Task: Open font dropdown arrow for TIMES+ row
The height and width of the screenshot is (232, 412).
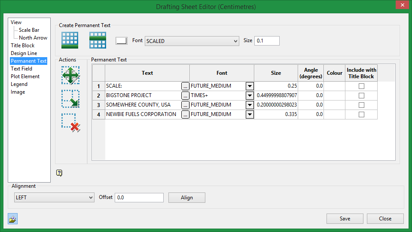Action: tap(250, 95)
